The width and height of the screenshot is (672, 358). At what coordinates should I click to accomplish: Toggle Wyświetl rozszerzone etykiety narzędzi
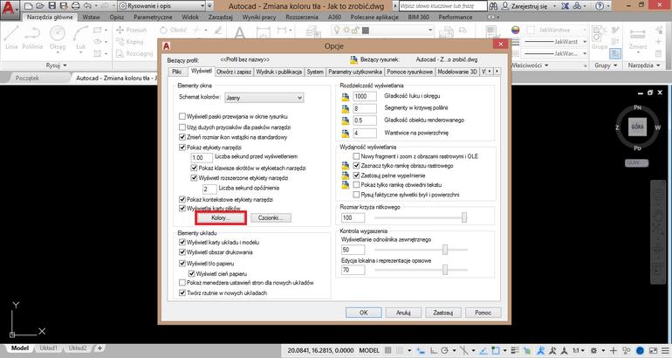(x=194, y=177)
